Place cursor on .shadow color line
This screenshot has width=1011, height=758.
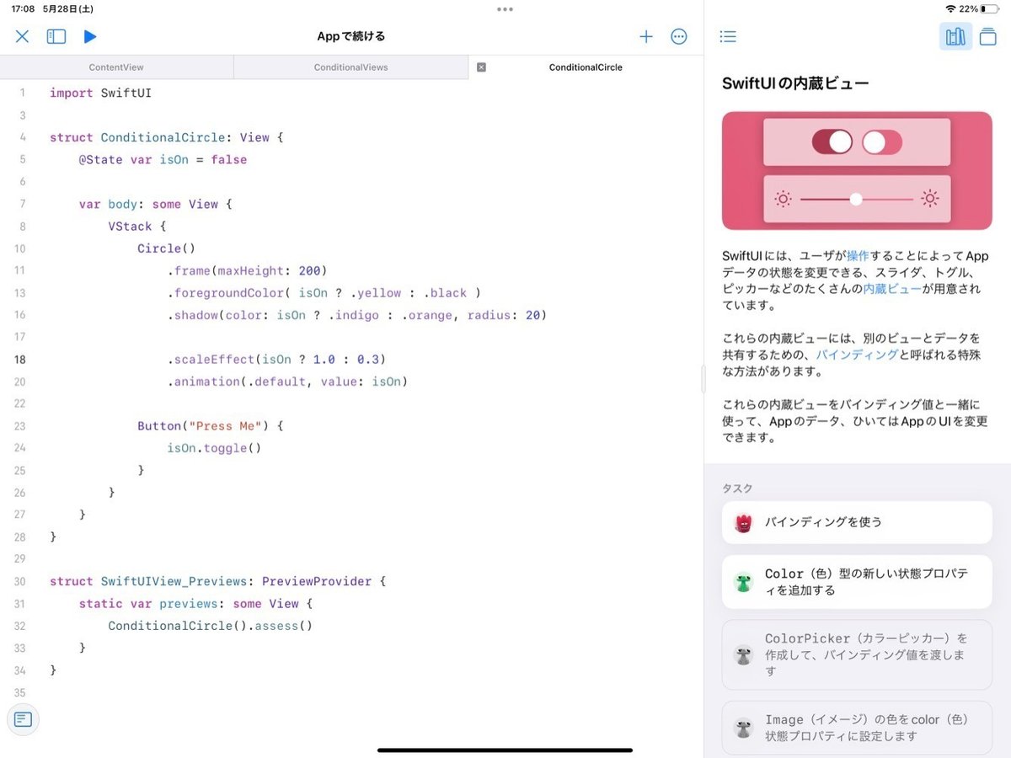point(357,315)
